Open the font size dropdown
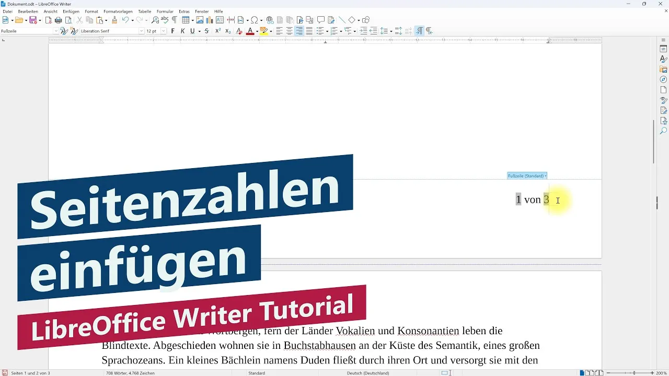 (x=163, y=31)
